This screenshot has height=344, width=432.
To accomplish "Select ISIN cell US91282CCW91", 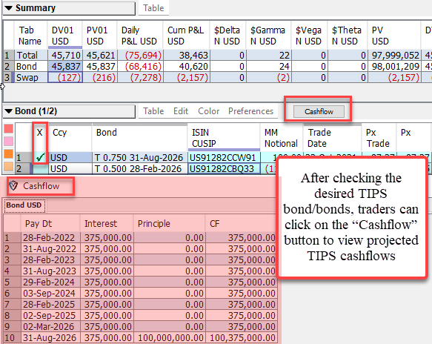I will (224, 158).
